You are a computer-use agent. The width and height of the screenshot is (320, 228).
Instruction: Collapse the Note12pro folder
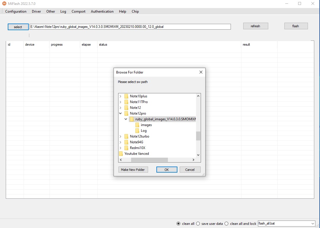(120, 113)
